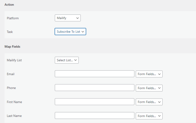Viewport: 196px width, 123px height.
Task: Click the Last Name input field
Action: pyautogui.click(x=94, y=116)
